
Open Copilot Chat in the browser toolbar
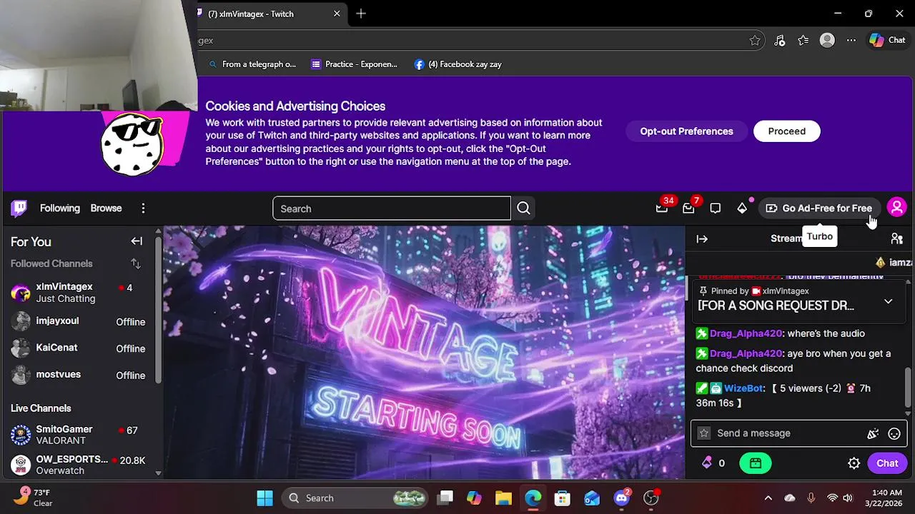887,41
